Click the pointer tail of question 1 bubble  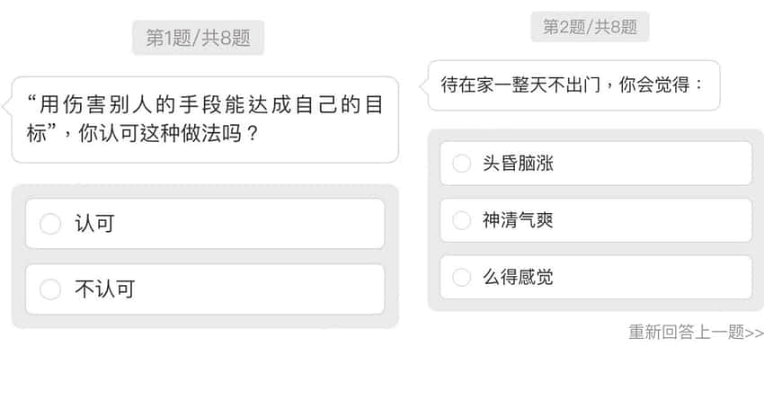pyautogui.click(x=8, y=106)
